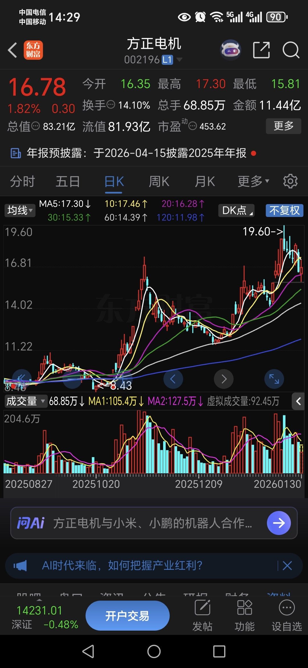Tap the 10:17.46 moving average value
Screen dimensions: 308x668
click(126, 204)
